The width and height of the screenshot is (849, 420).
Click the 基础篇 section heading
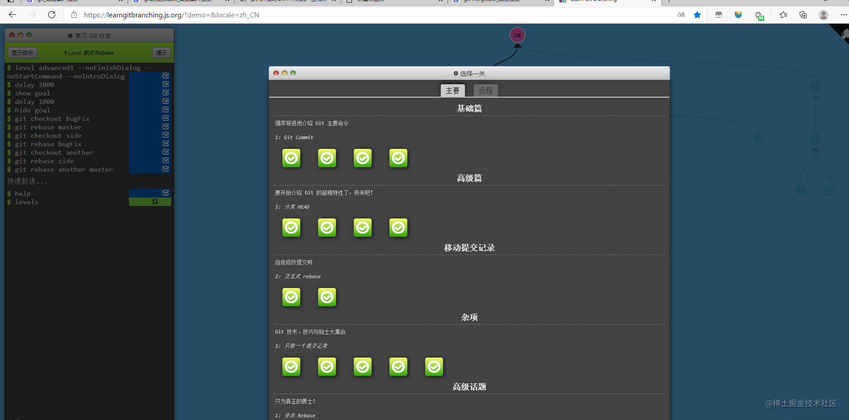click(469, 108)
